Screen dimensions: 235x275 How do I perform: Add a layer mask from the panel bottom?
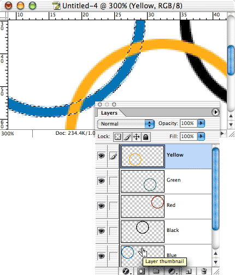click(x=140, y=271)
